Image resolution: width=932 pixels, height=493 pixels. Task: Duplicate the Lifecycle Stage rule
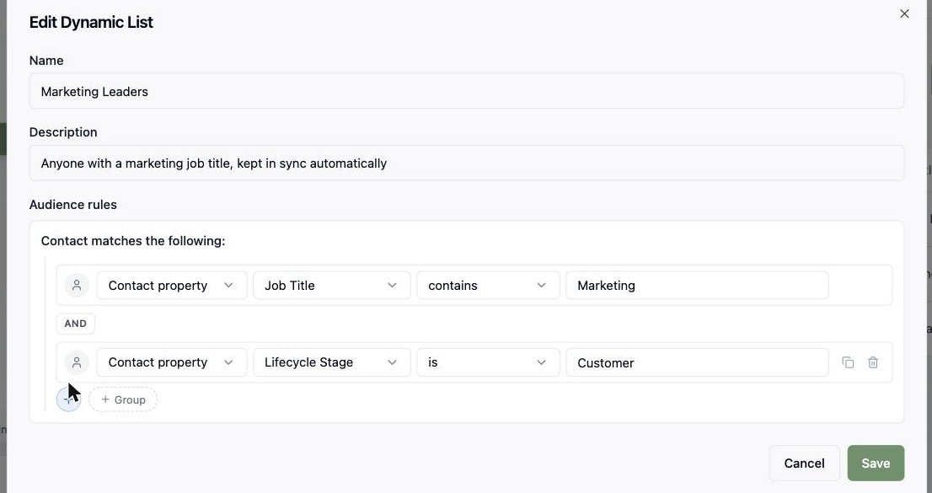849,362
